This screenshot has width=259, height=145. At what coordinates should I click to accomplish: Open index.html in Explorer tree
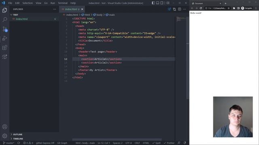[x=34, y=19]
